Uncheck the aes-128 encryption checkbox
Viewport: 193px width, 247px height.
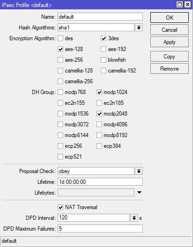coord(60,49)
